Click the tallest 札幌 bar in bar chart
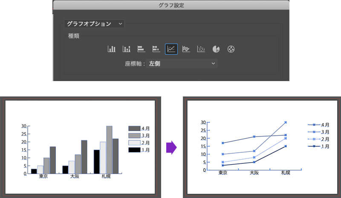 coord(109,150)
